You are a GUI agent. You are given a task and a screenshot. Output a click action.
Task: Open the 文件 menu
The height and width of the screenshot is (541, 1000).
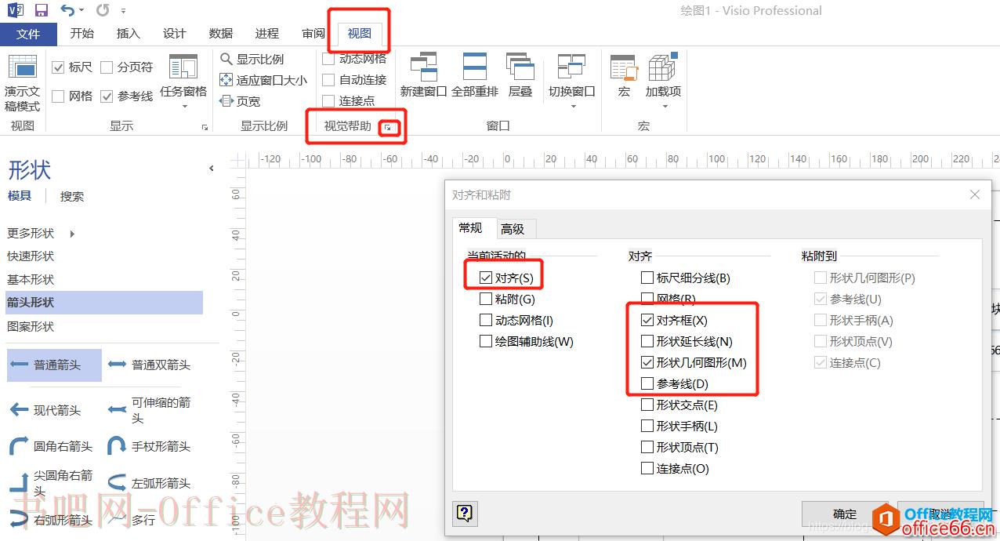[28, 34]
